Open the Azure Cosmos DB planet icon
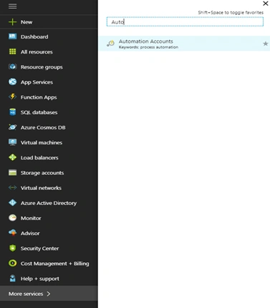The width and height of the screenshot is (270, 308). click(12, 127)
